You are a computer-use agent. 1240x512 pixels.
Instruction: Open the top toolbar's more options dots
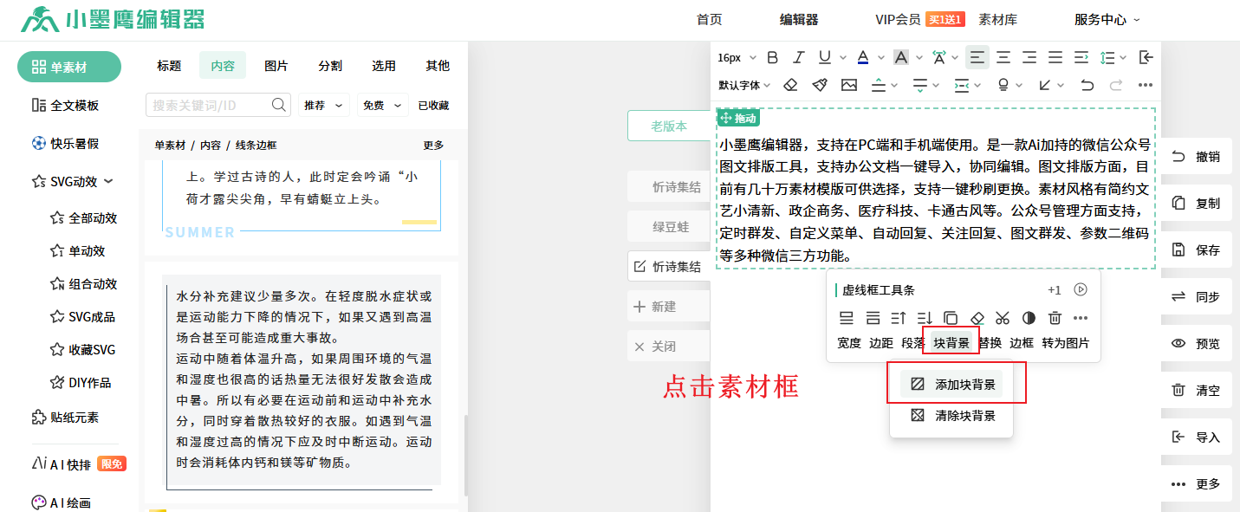click(1146, 85)
